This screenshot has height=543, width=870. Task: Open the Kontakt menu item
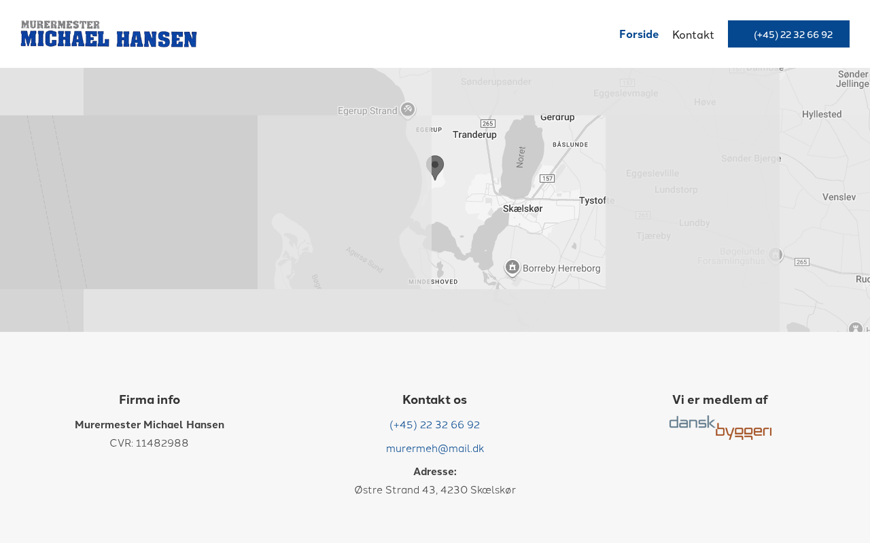pos(693,35)
